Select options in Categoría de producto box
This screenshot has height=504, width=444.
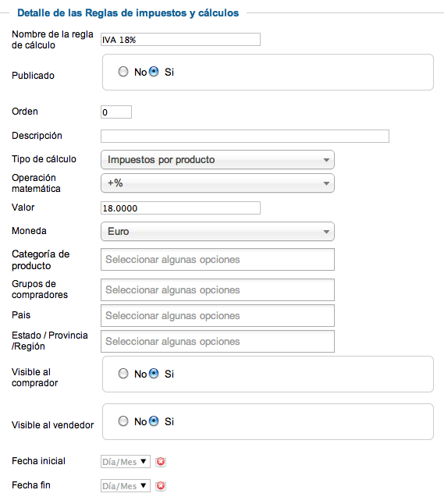pos(218,259)
